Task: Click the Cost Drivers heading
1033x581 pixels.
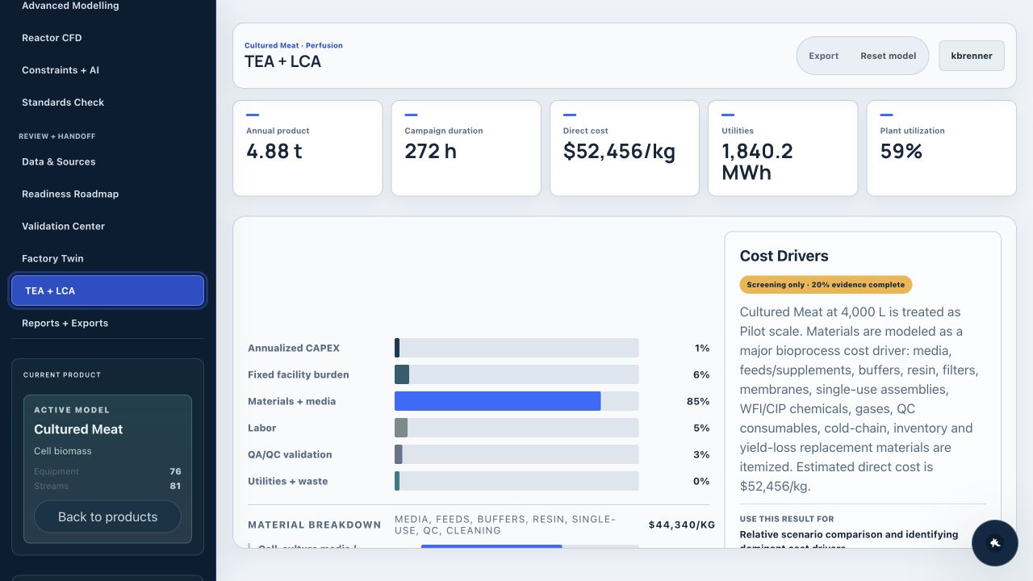Action: tap(784, 256)
